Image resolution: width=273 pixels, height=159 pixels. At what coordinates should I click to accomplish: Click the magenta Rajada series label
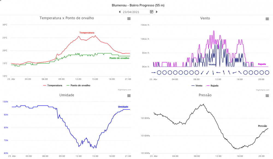(262, 64)
